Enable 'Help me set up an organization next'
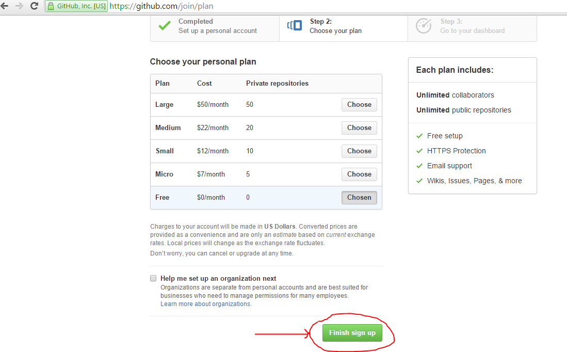 point(153,278)
